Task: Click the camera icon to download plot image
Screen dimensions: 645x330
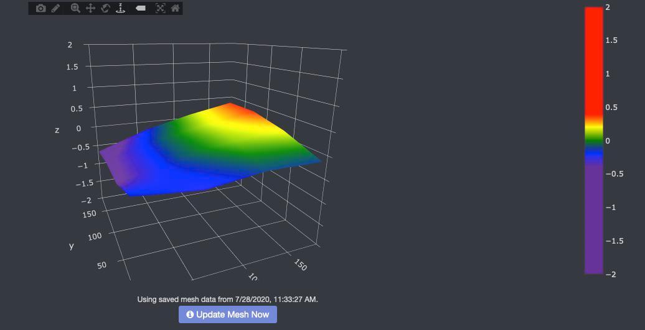Action: pos(40,8)
